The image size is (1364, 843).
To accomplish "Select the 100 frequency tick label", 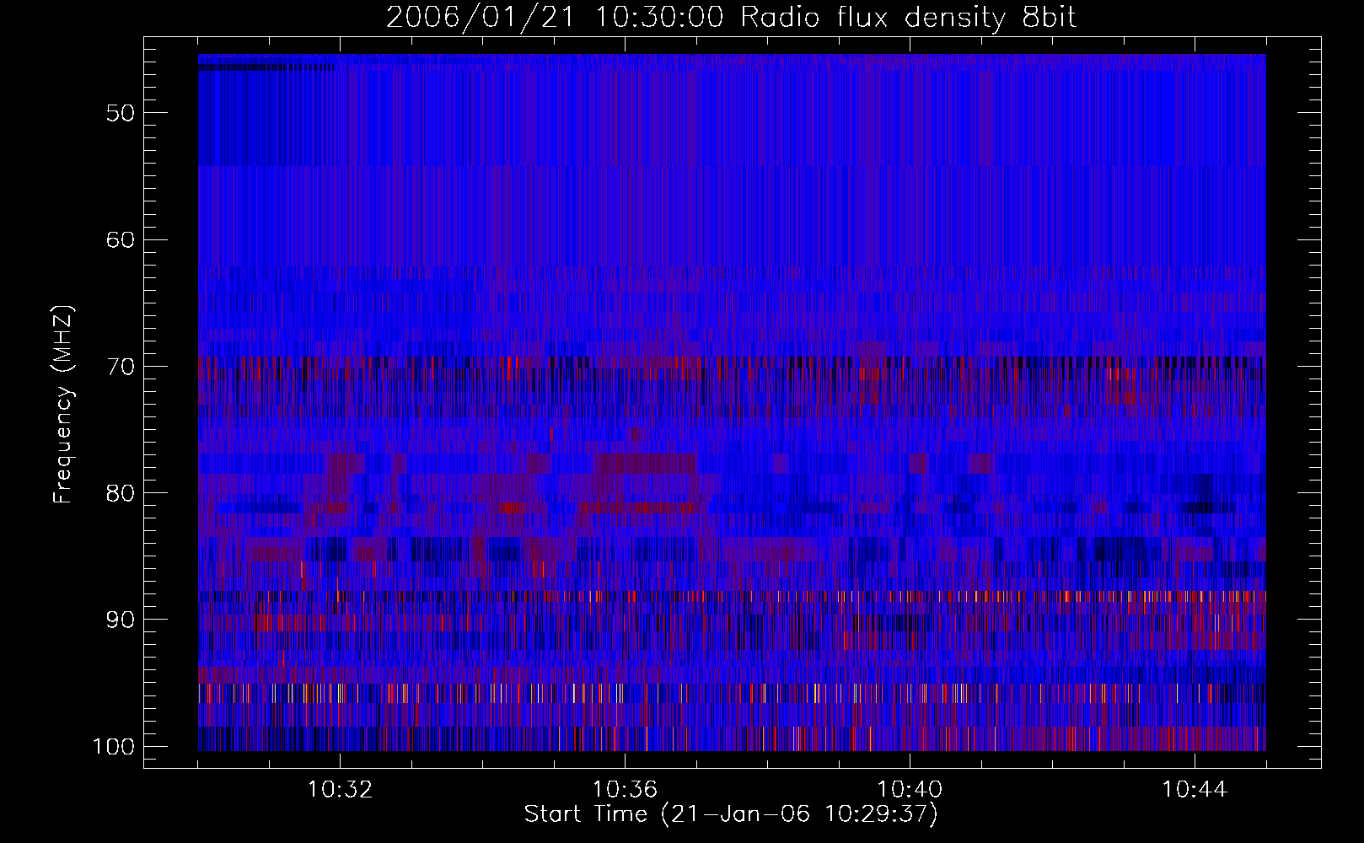I will (112, 747).
